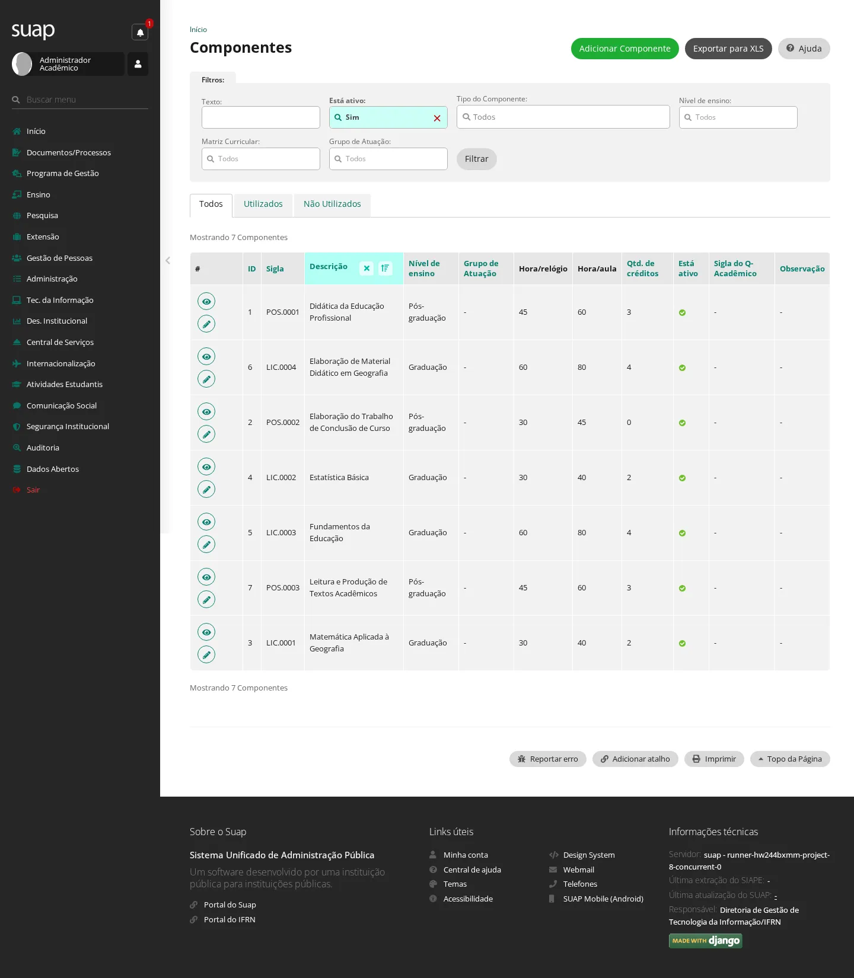The height and width of the screenshot is (978, 854).
Task: Export the list with Exportar para XLS
Action: [x=728, y=49]
